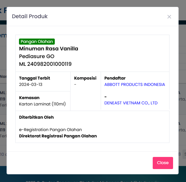This screenshot has height=182, width=186.
Task: Click the Kemasan label
Action: [x=29, y=98]
